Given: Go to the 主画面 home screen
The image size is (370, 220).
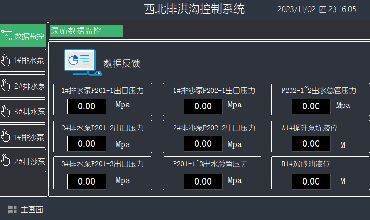Looking at the screenshot, I should pos(26,210).
